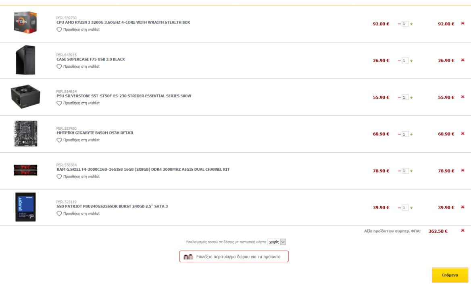Decrease quantity of the Gigabyte B450M motherboard
Screen dimensions: 471x290
[x=399, y=134]
